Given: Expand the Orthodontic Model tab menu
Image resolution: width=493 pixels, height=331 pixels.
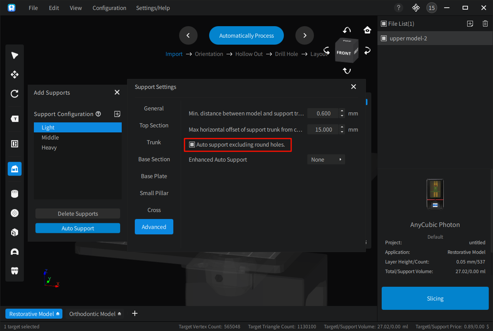Looking at the screenshot, I should click(119, 314).
